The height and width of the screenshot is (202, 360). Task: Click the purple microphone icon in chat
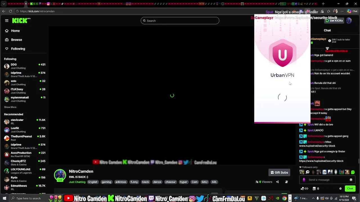click(304, 180)
